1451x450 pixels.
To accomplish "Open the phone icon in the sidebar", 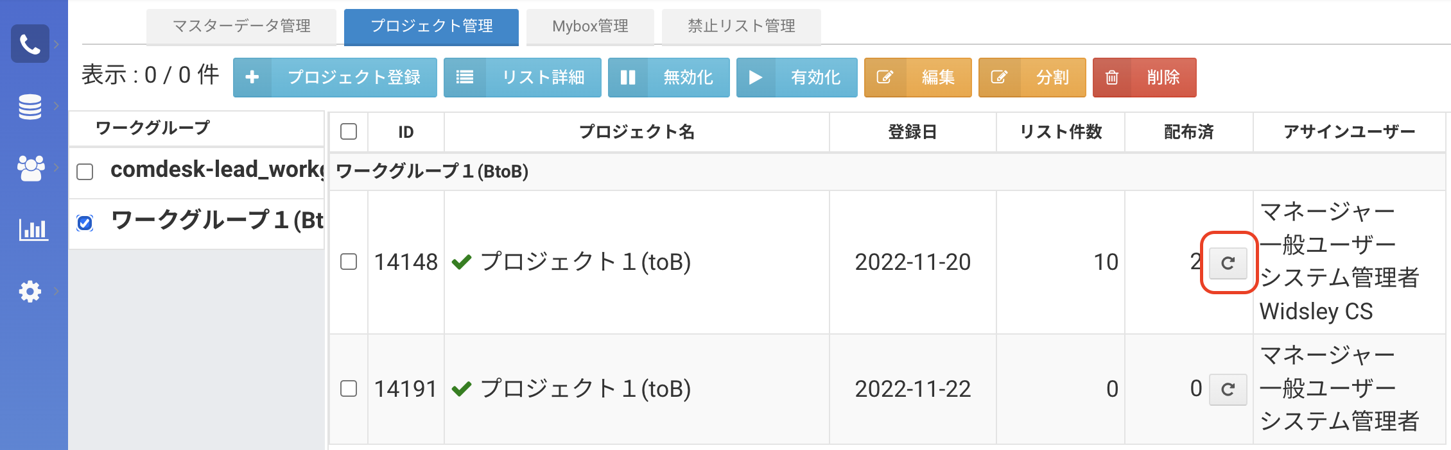I will point(30,44).
